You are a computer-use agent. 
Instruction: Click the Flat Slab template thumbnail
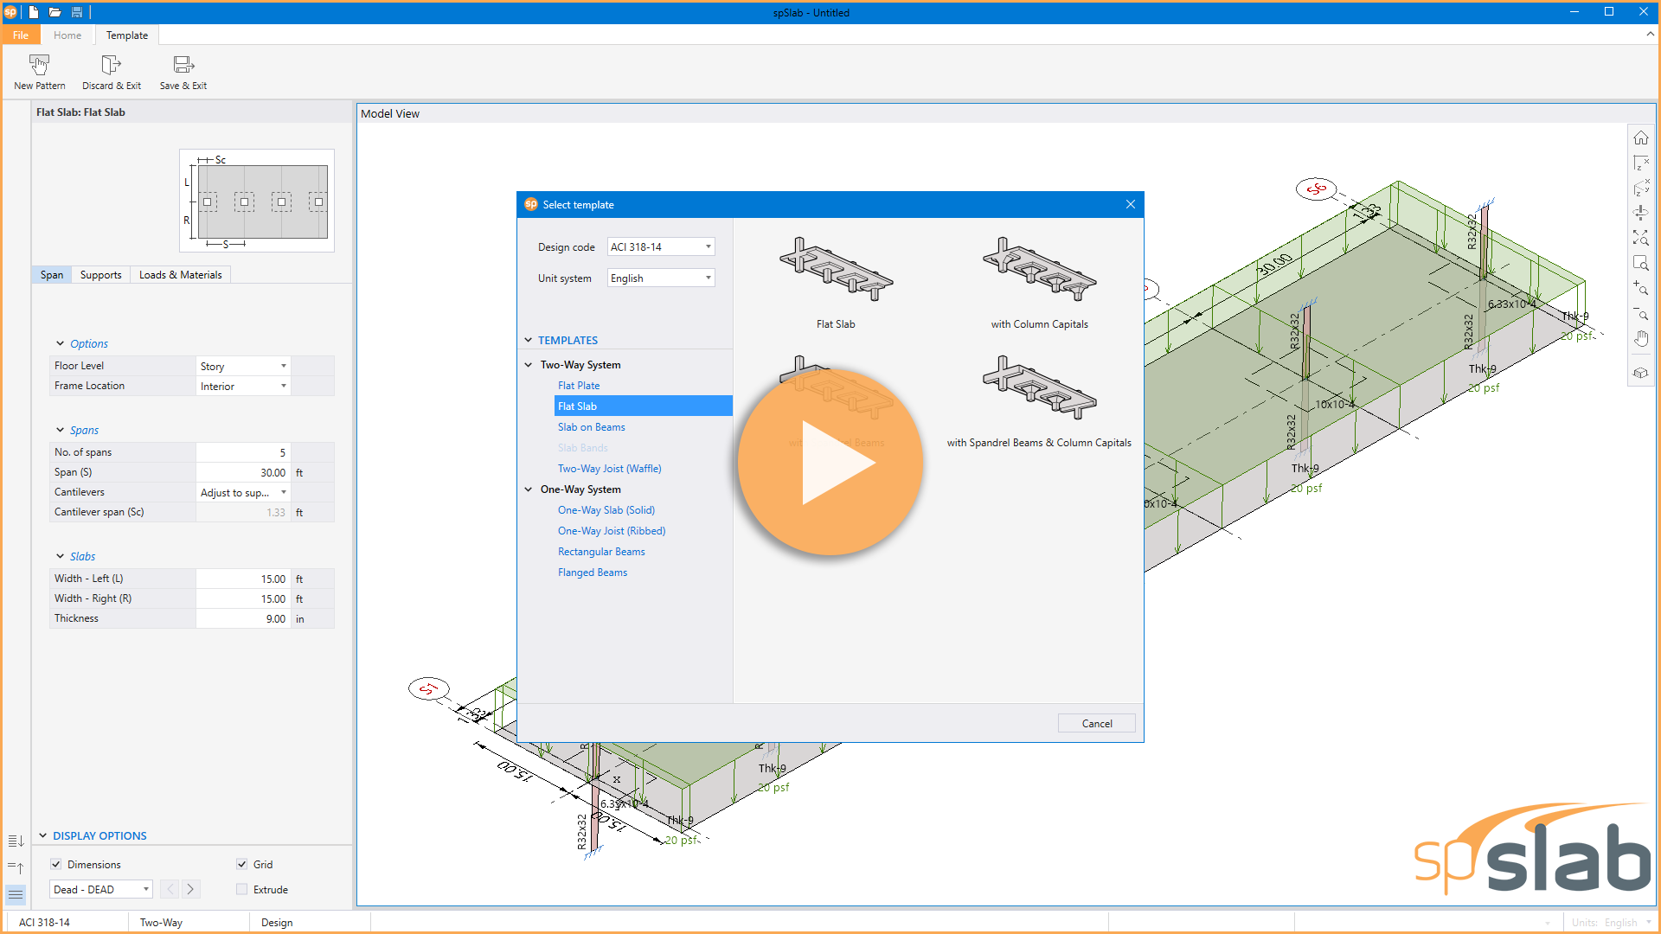(x=836, y=270)
